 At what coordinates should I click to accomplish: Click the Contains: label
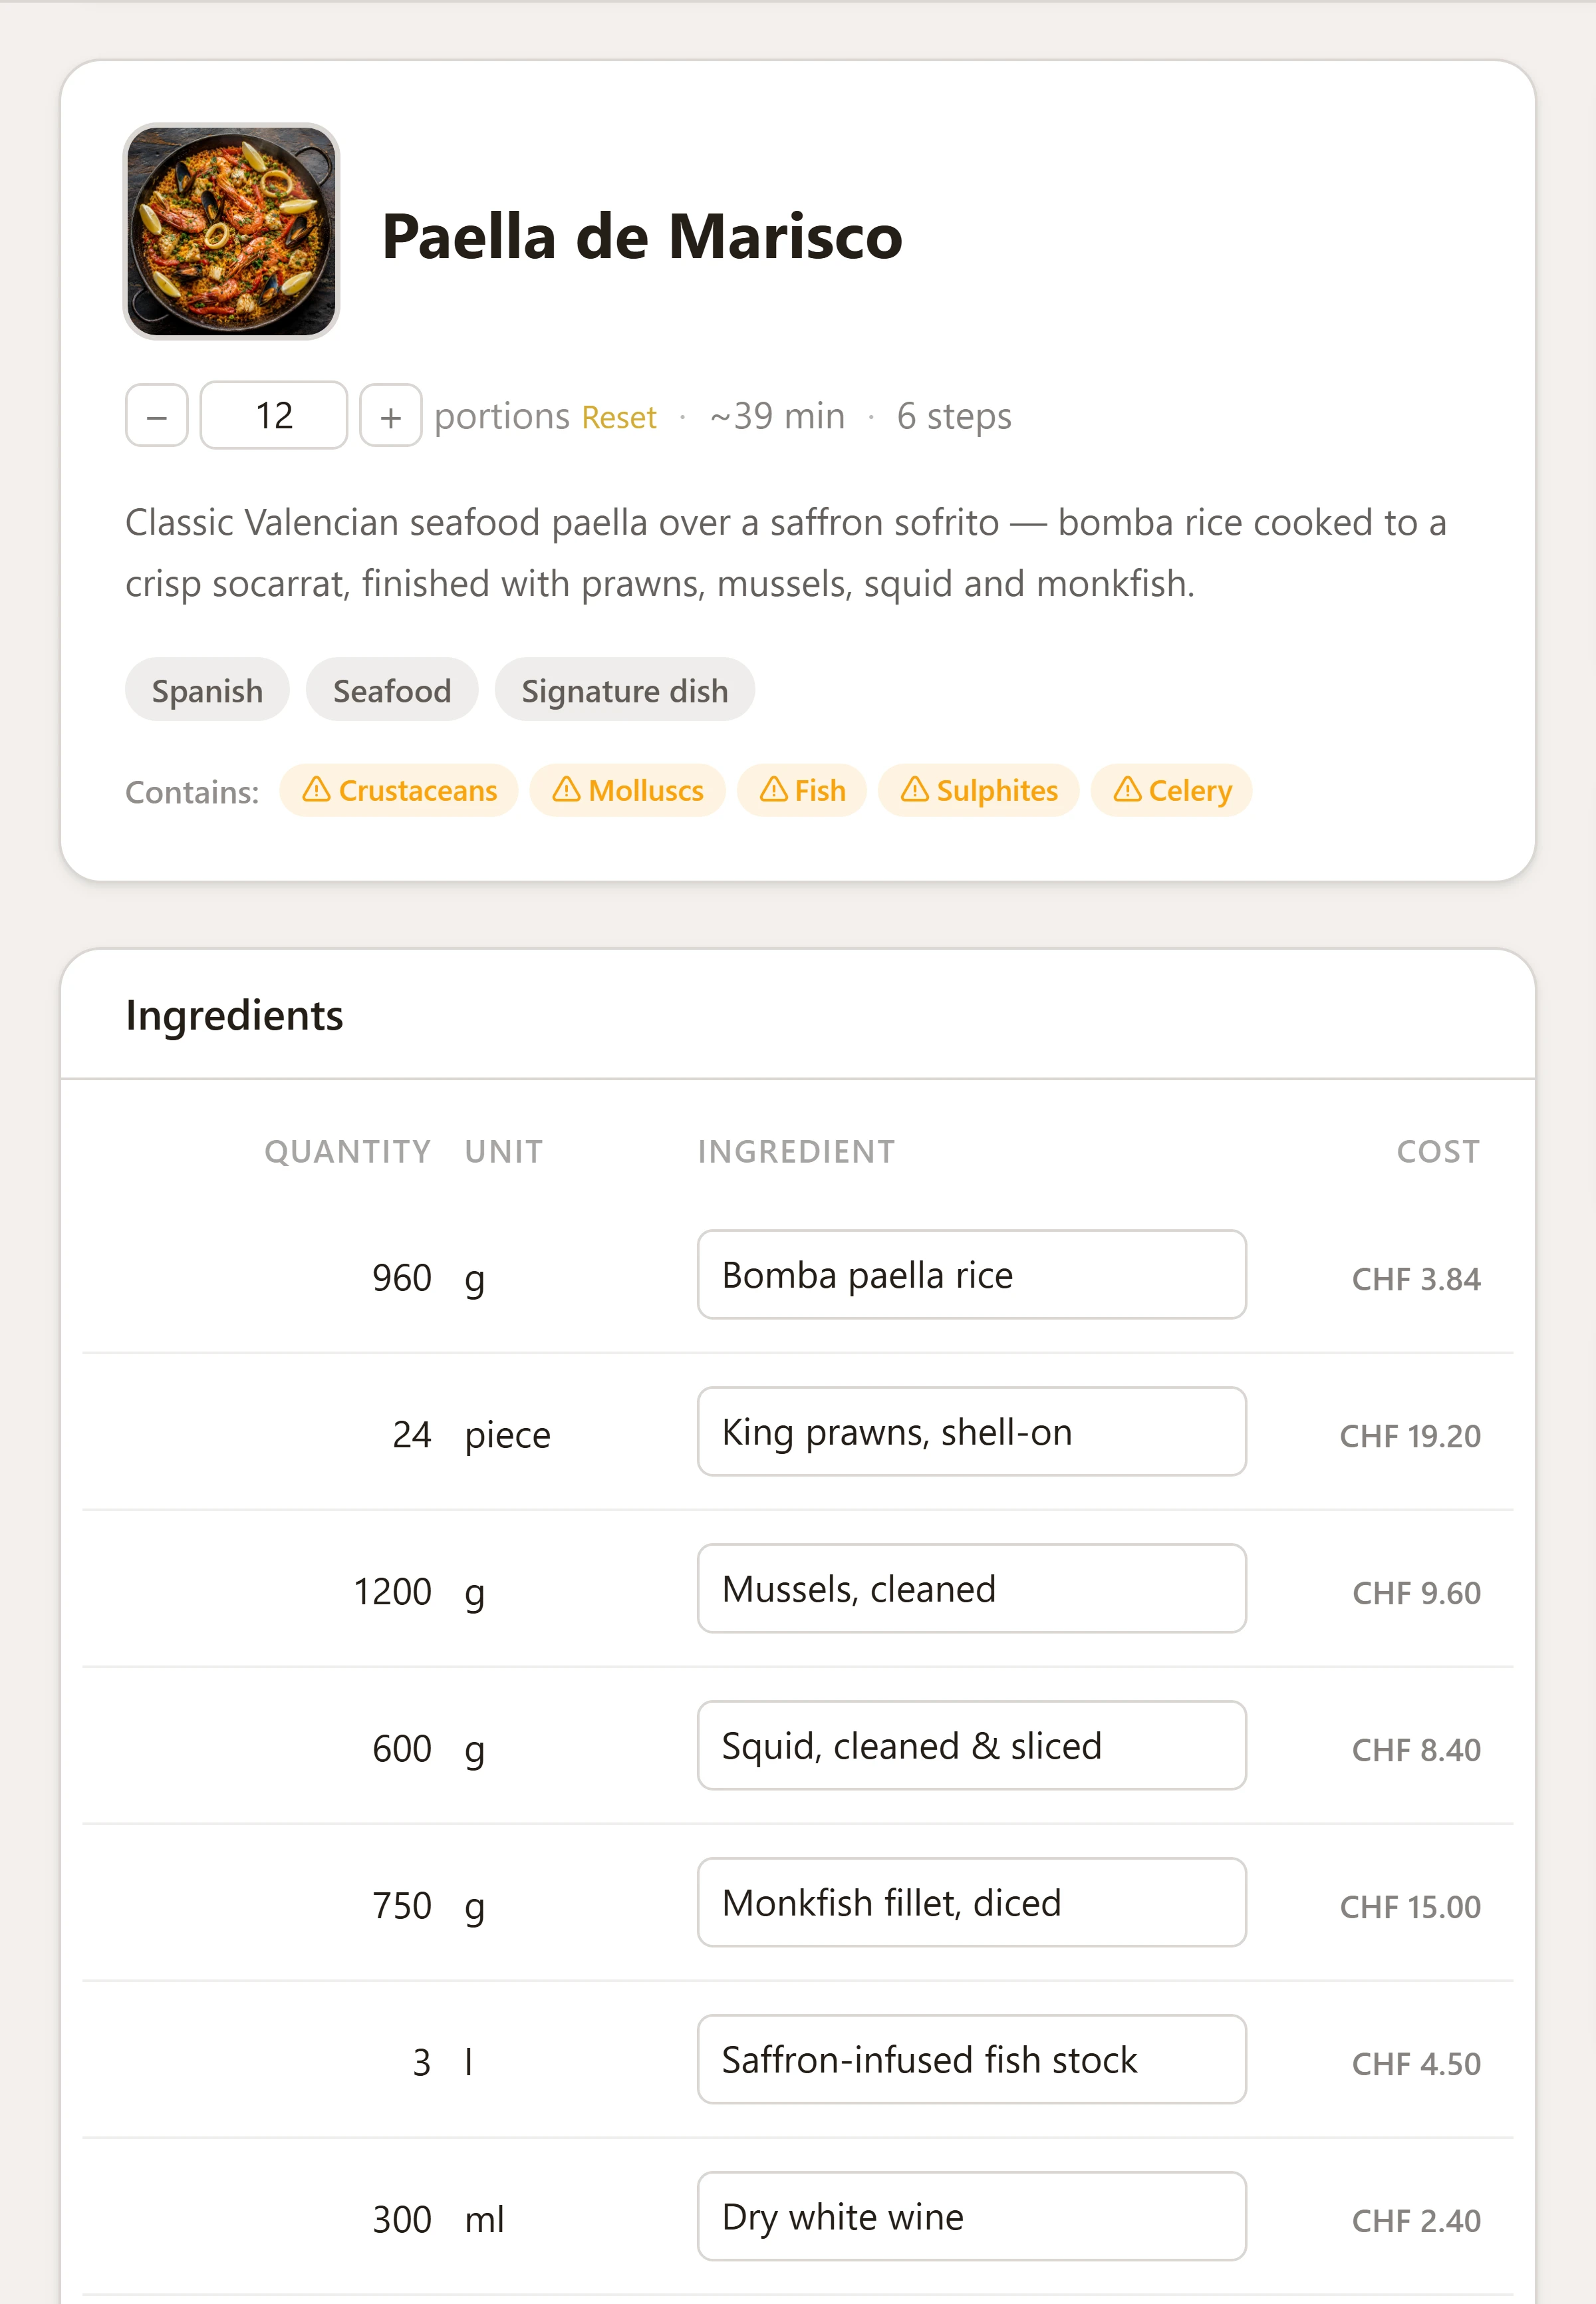tap(192, 792)
